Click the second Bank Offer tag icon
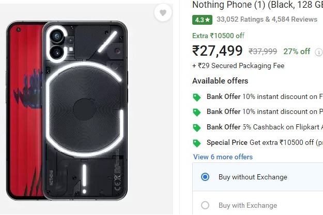The height and width of the screenshot is (215, 323). coord(196,112)
